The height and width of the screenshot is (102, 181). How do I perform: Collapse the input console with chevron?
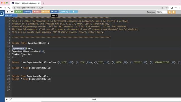tap(7, 99)
